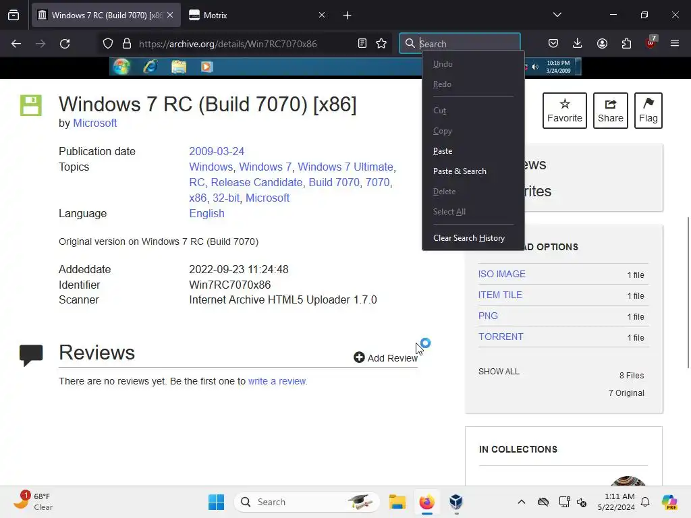Open PNG download option
Viewport: 691px width, 518px height.
(488, 316)
